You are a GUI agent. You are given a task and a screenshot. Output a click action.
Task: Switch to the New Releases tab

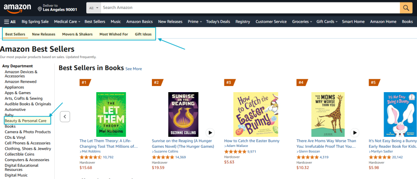44,34
